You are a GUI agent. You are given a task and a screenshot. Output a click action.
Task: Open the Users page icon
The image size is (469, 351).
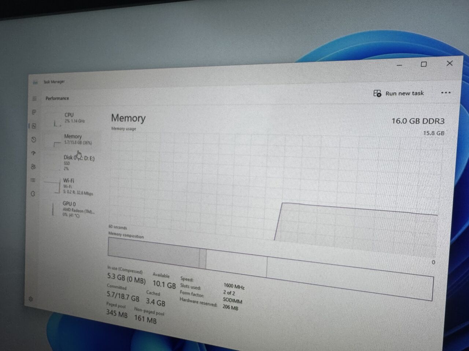pyautogui.click(x=33, y=167)
